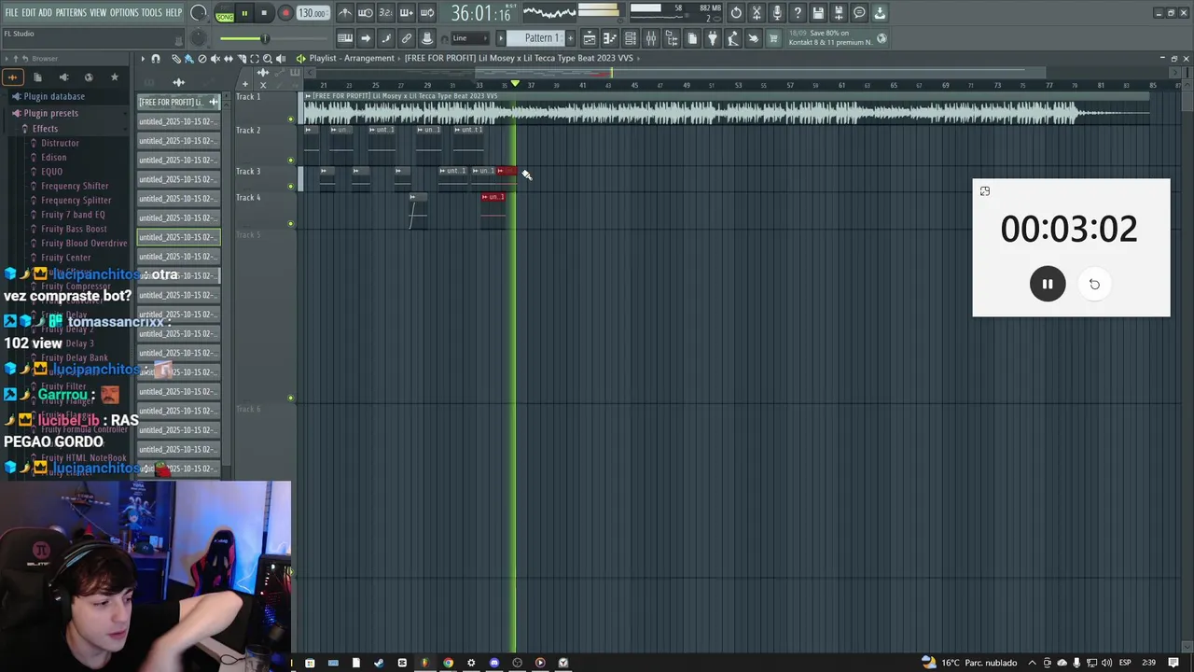Stop playback with the stop button
This screenshot has height=672, width=1194.
(x=264, y=13)
